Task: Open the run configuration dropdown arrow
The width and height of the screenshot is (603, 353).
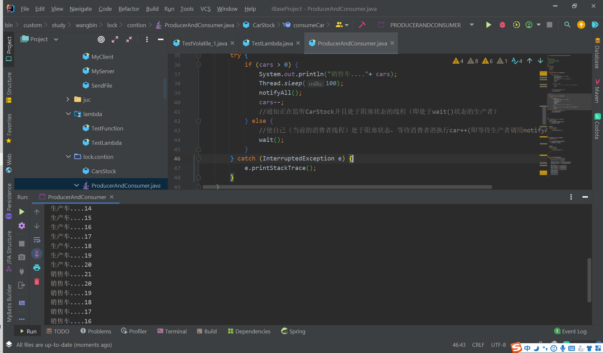Action: 472,25
